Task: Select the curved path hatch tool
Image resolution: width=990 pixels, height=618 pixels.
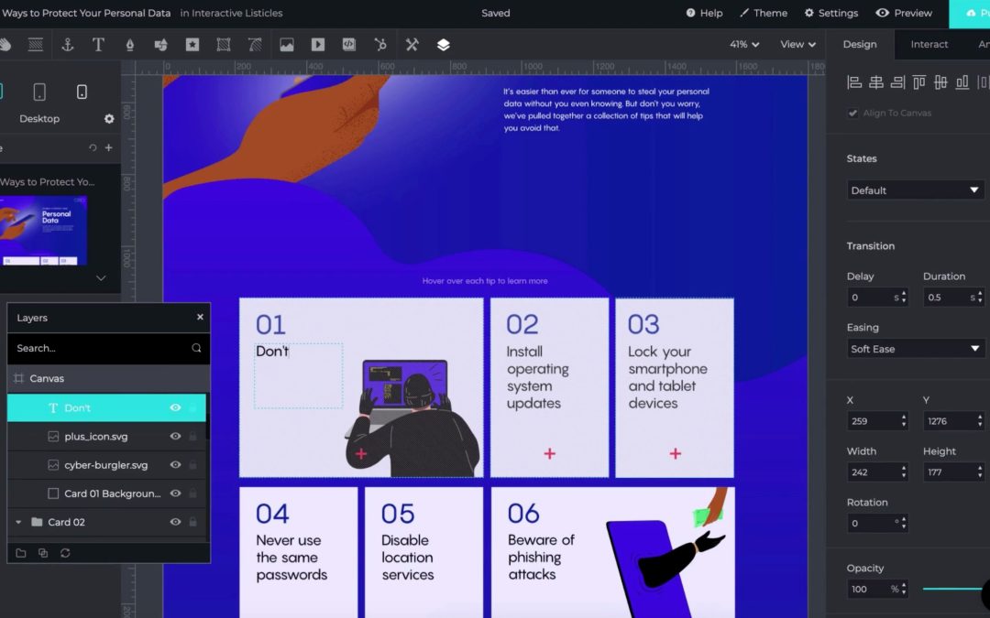Action: point(255,45)
